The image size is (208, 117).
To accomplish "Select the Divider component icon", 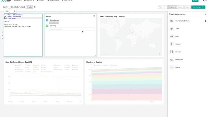I will click(x=172, y=67).
